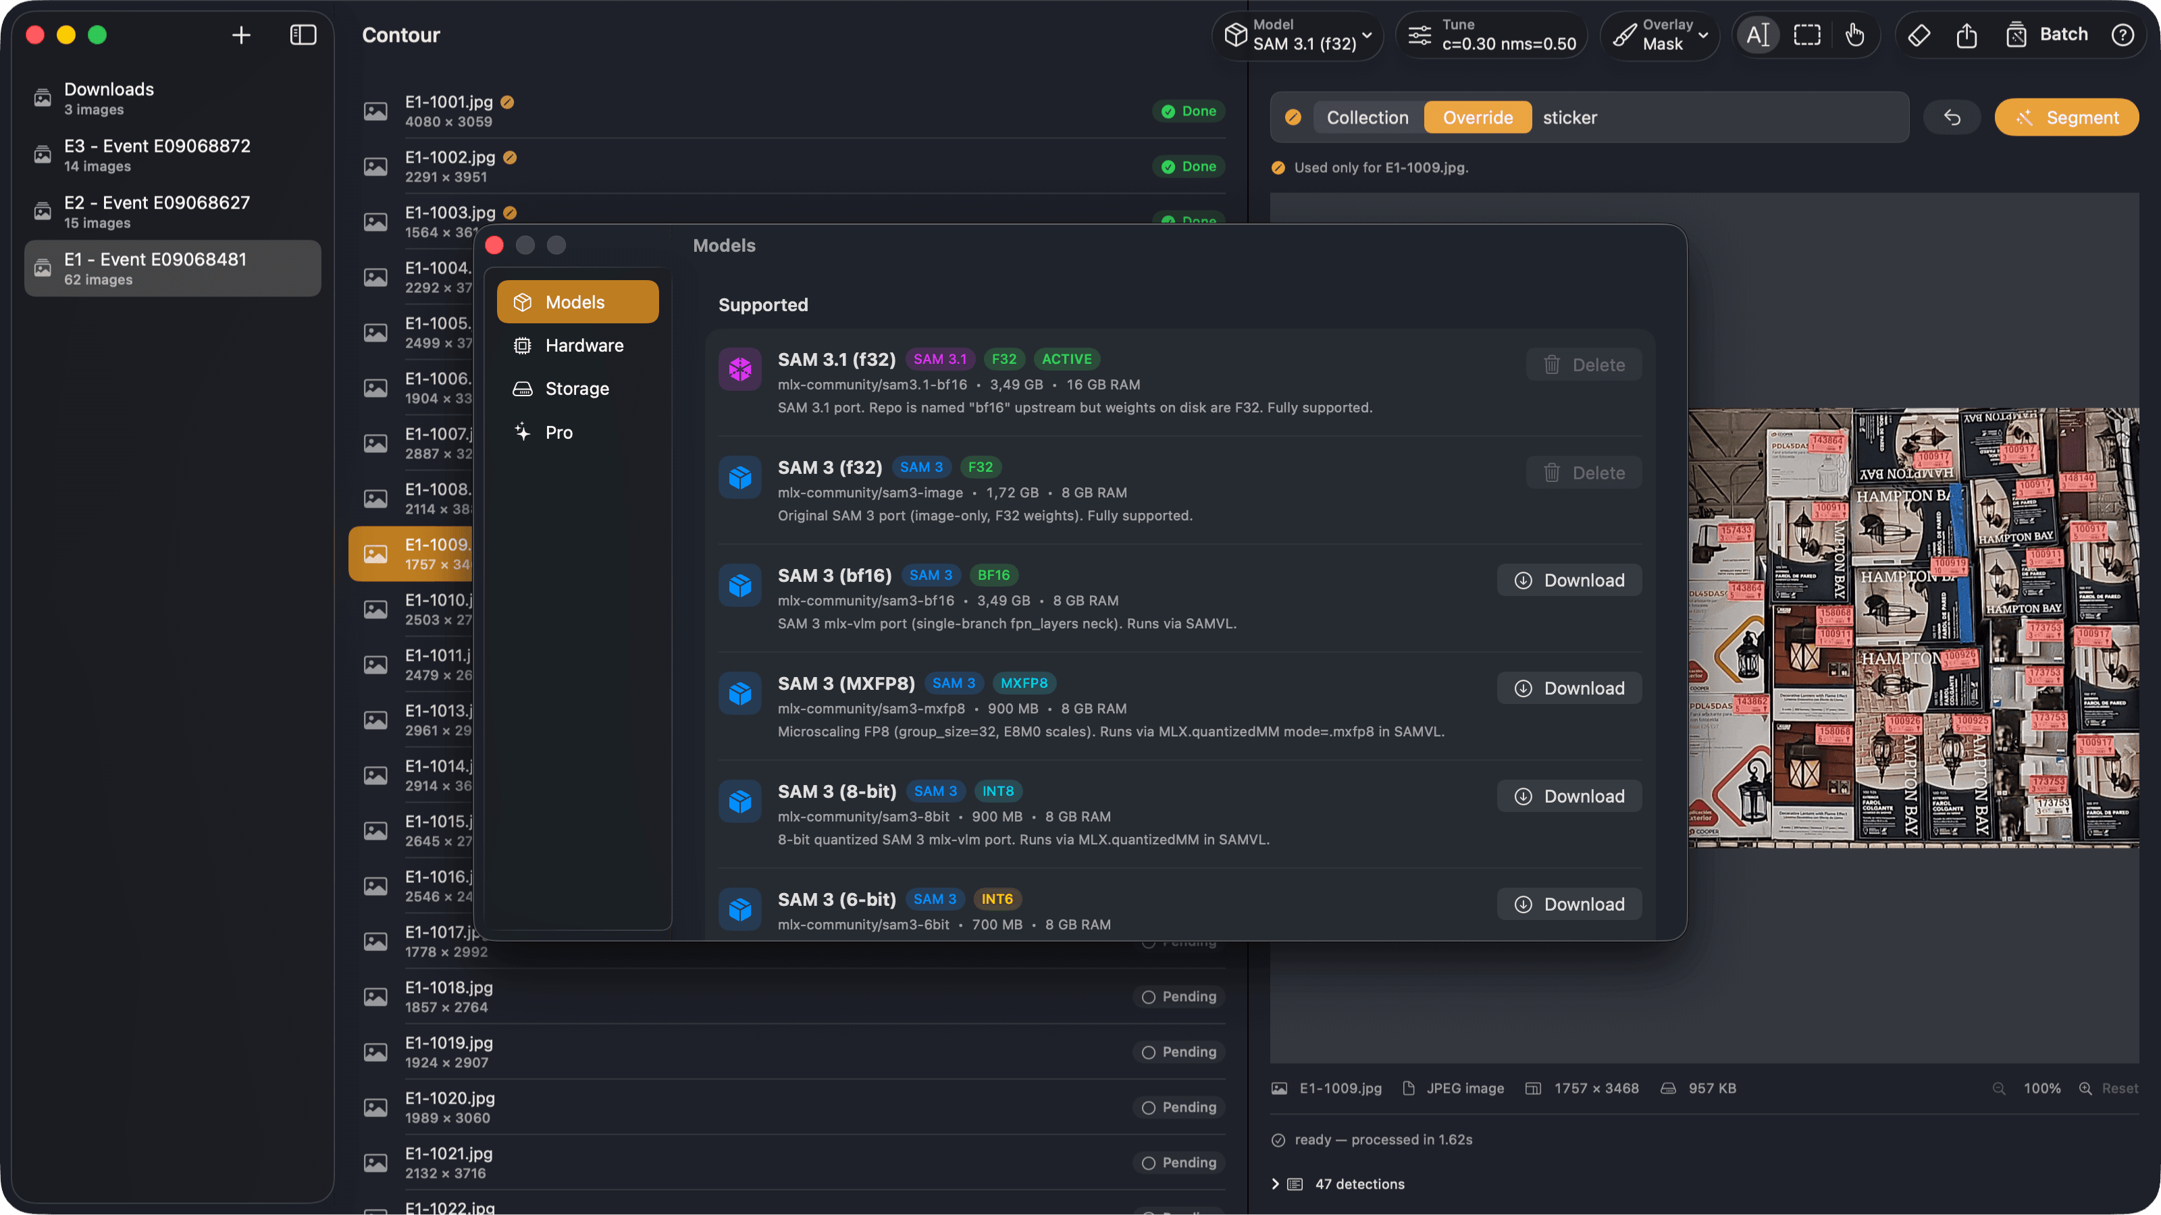Viewport: 2161px width, 1215px height.
Task: Click the Done status of E1-1001.jpg
Action: [1189, 111]
